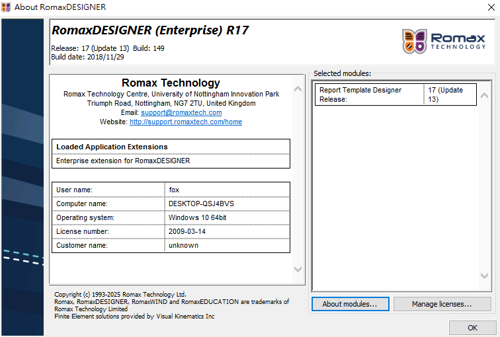Close the About RomaxDESIGNER dialog
500x337 pixels.
[x=485, y=7]
